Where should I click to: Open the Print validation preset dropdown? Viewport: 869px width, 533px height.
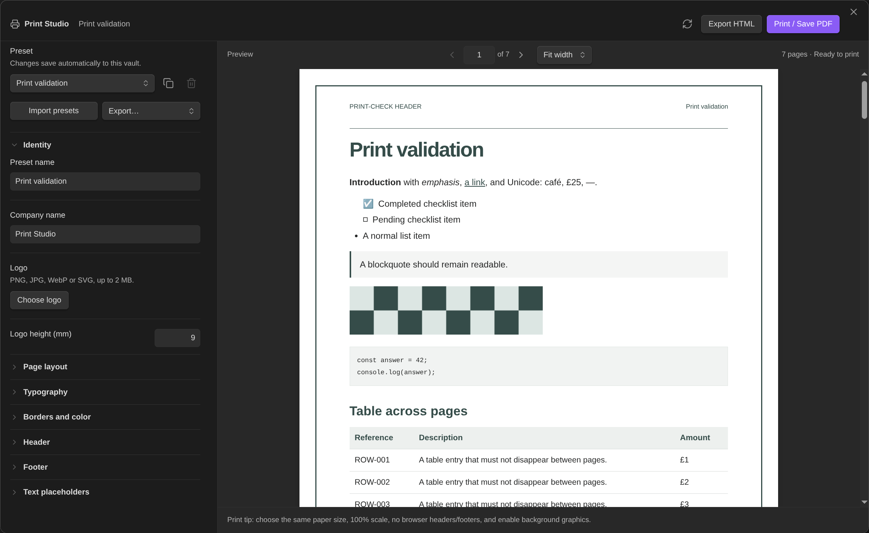point(82,83)
